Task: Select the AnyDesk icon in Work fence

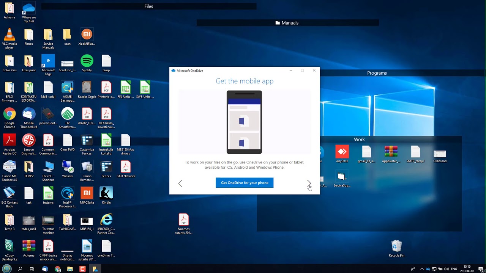Action: point(342,154)
